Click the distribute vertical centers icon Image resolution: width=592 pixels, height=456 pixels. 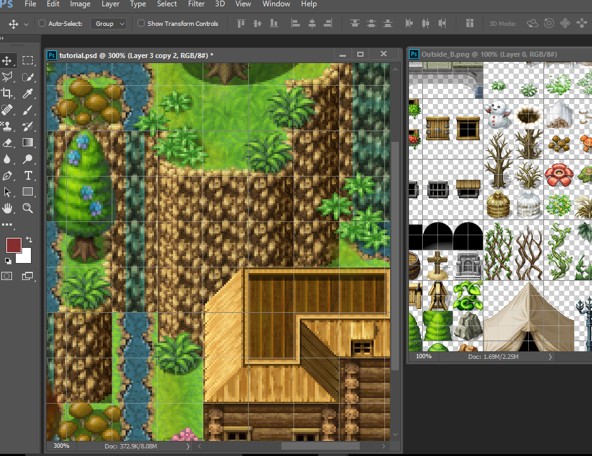(x=371, y=23)
